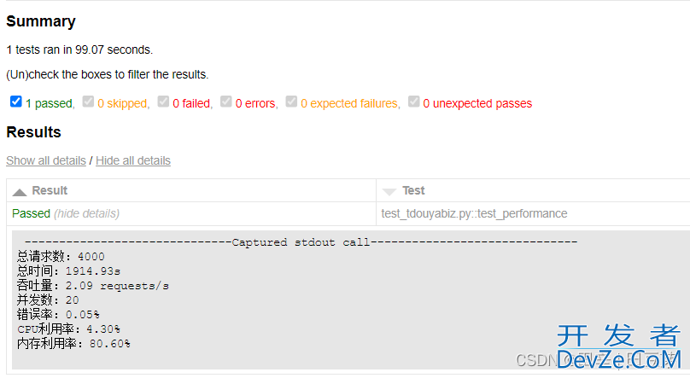690x378 pixels.
Task: Toggle the expected failures checkbox
Action: click(291, 102)
